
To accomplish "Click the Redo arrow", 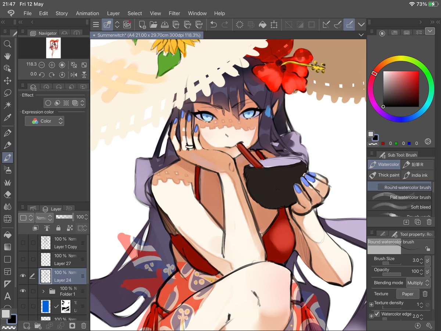I will 225,25.
